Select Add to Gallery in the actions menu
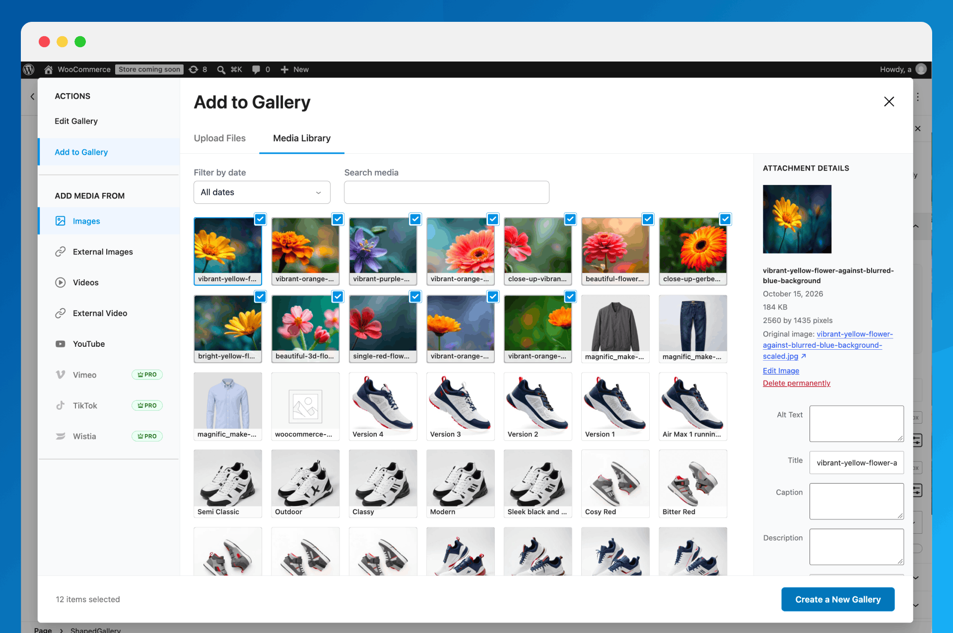The image size is (953, 633). coord(109,152)
